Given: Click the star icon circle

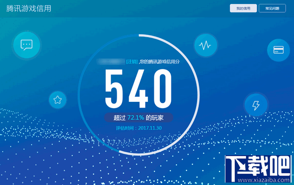Looking at the screenshot, I should 57,100.
